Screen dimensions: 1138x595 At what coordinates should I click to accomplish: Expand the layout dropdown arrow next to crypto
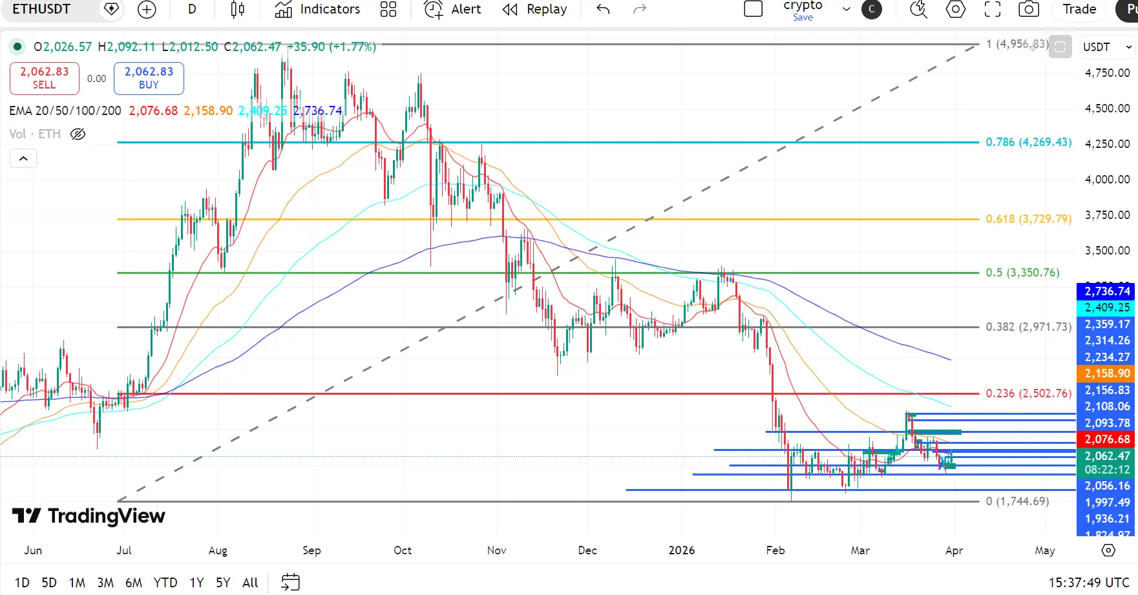click(847, 10)
